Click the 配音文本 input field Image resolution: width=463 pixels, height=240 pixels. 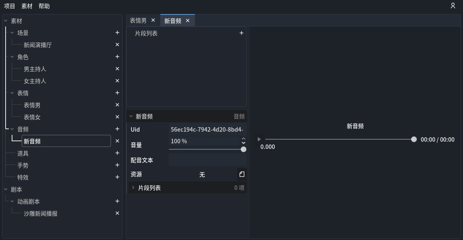tap(207, 160)
